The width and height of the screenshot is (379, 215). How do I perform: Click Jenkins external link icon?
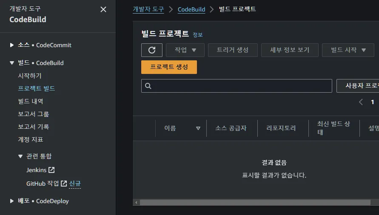(51, 170)
